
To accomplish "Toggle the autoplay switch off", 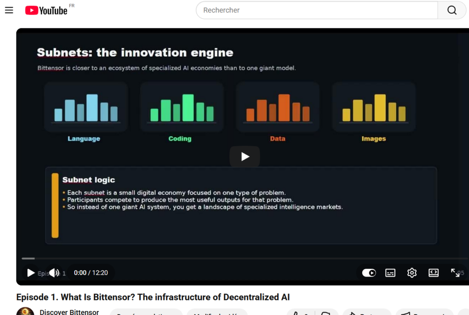I will (x=369, y=273).
